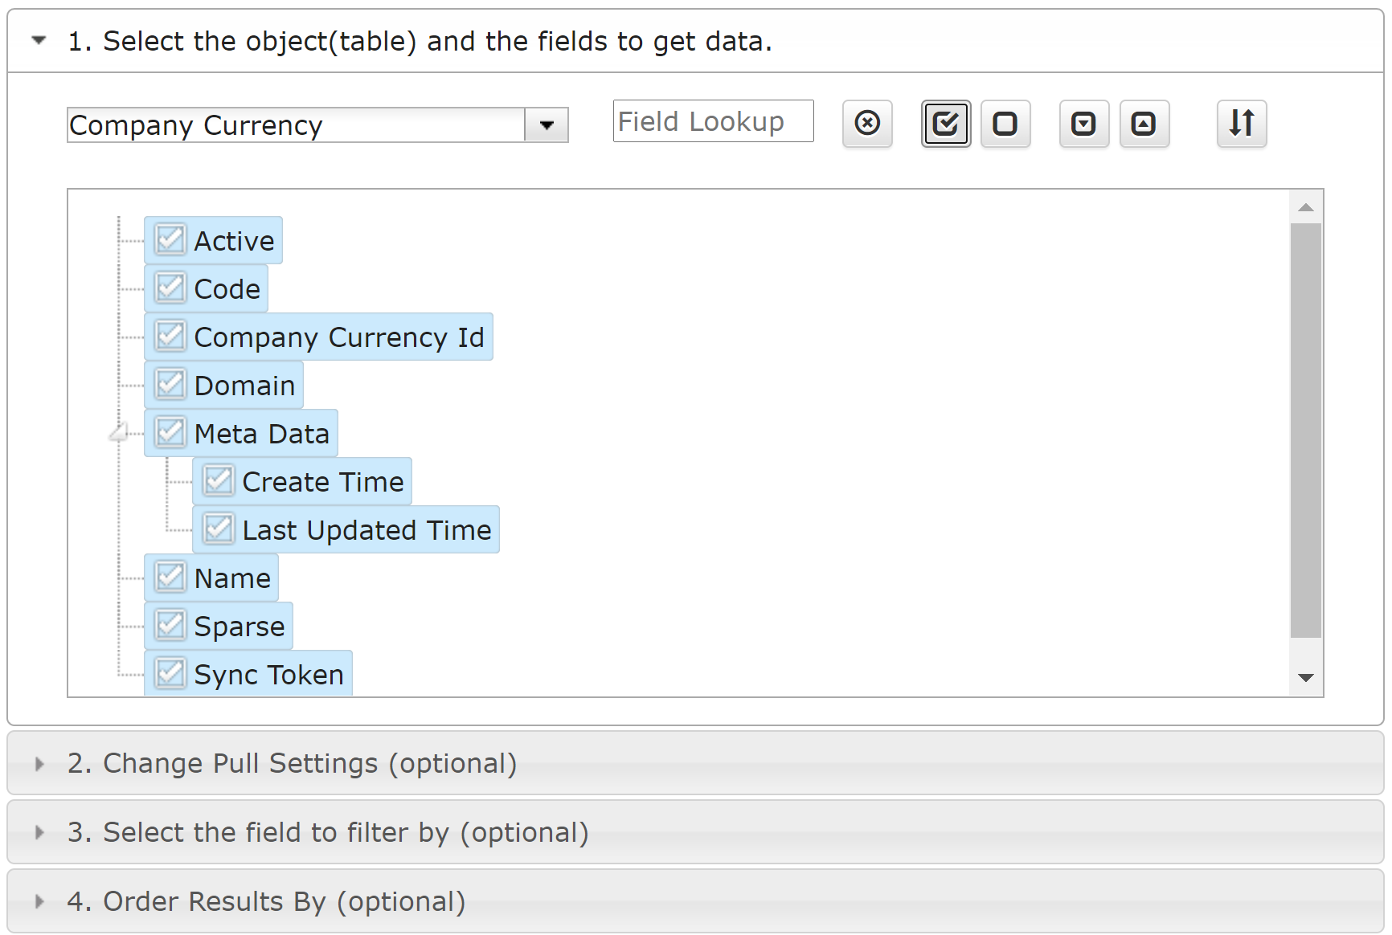Uncheck the Sync Token checkbox
This screenshot has width=1392, height=935.
tap(170, 673)
